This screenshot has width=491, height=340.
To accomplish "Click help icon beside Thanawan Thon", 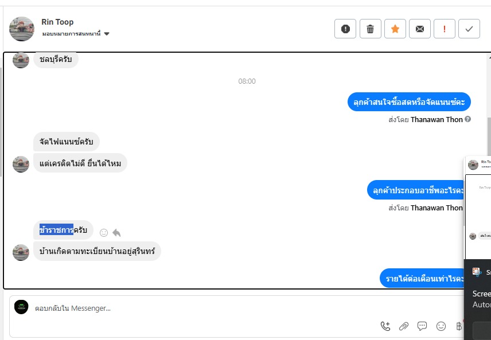I will (x=467, y=119).
